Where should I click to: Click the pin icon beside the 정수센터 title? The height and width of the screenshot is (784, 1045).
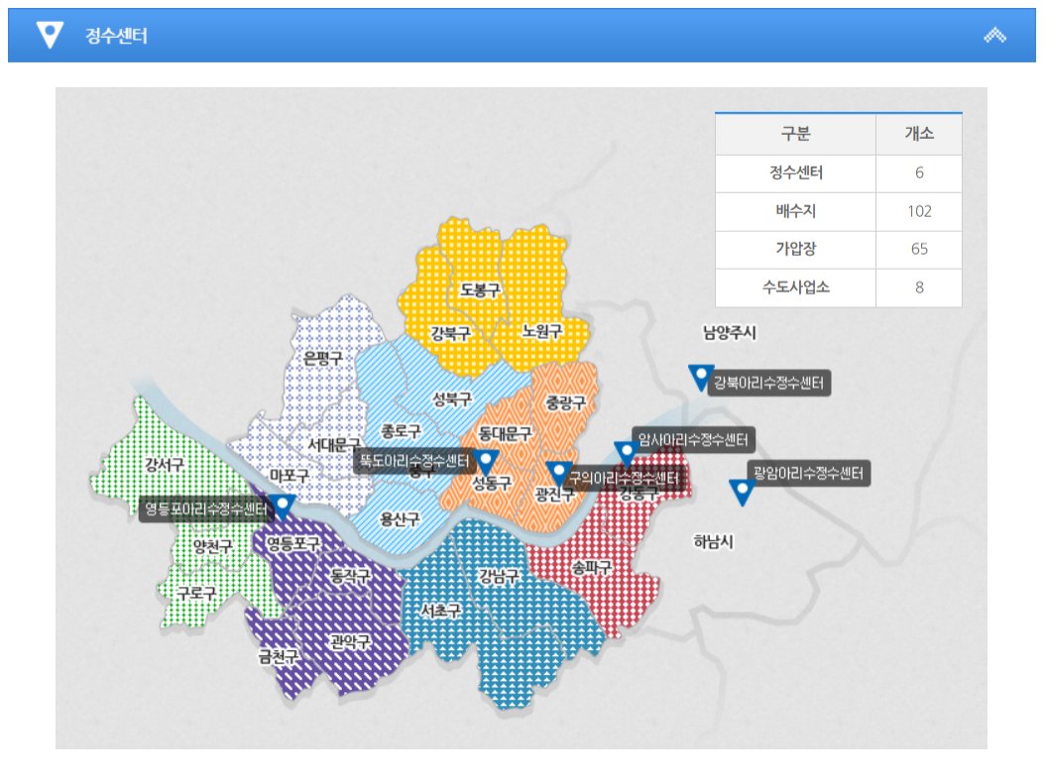pos(49,36)
